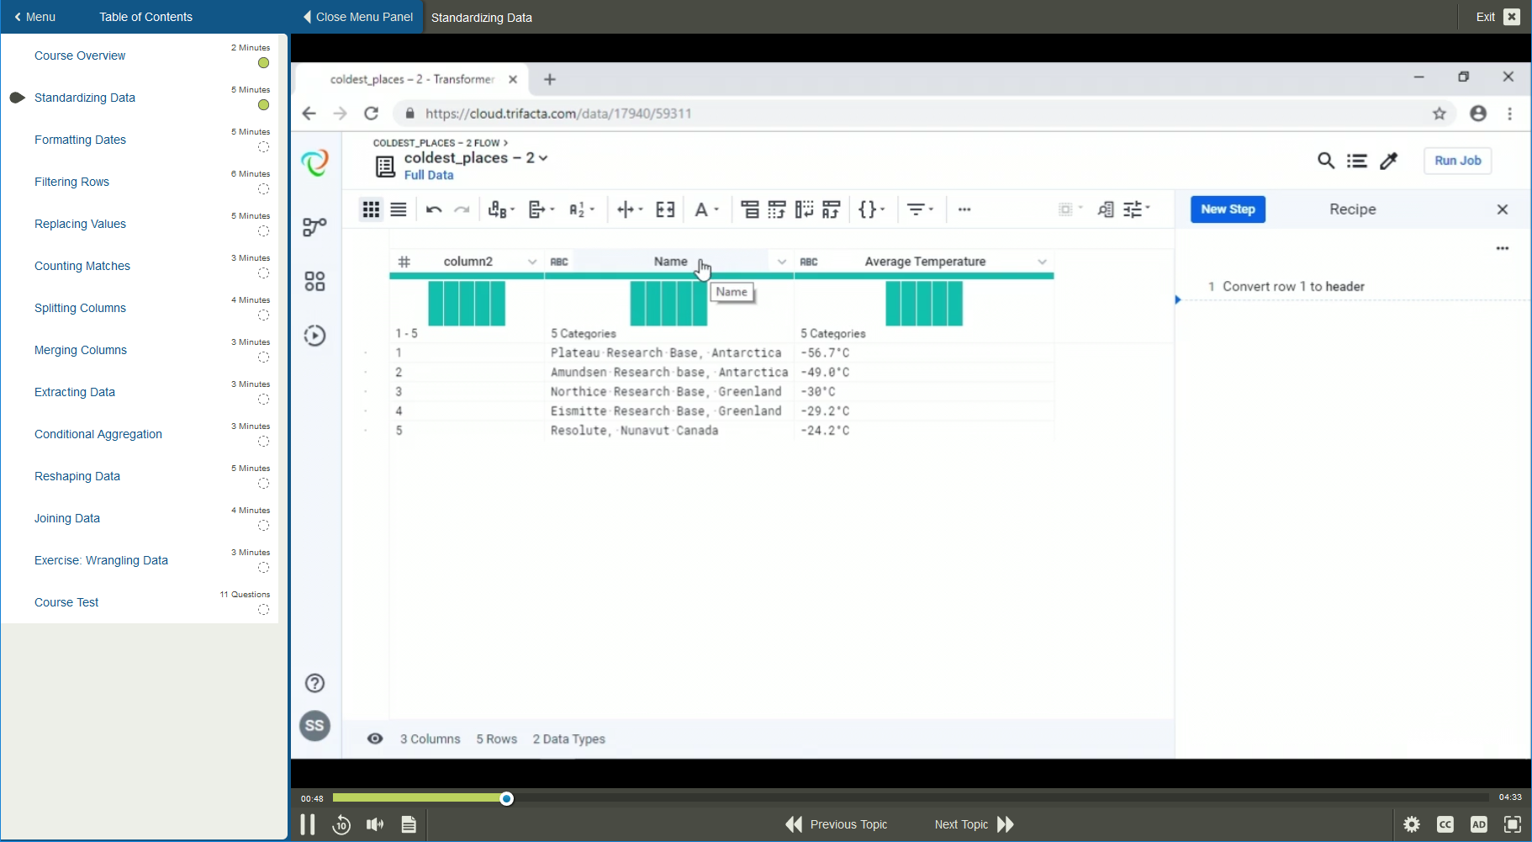Open the Joining Data lesson
Viewport: 1532px width, 842px height.
click(x=67, y=518)
